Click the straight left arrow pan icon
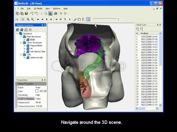This screenshot has height=132, width=177. tap(38, 19)
